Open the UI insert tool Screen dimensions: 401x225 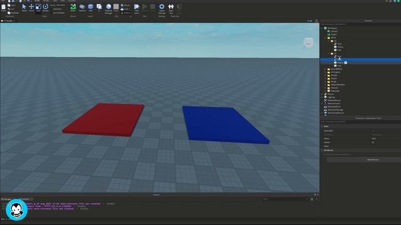99,7
